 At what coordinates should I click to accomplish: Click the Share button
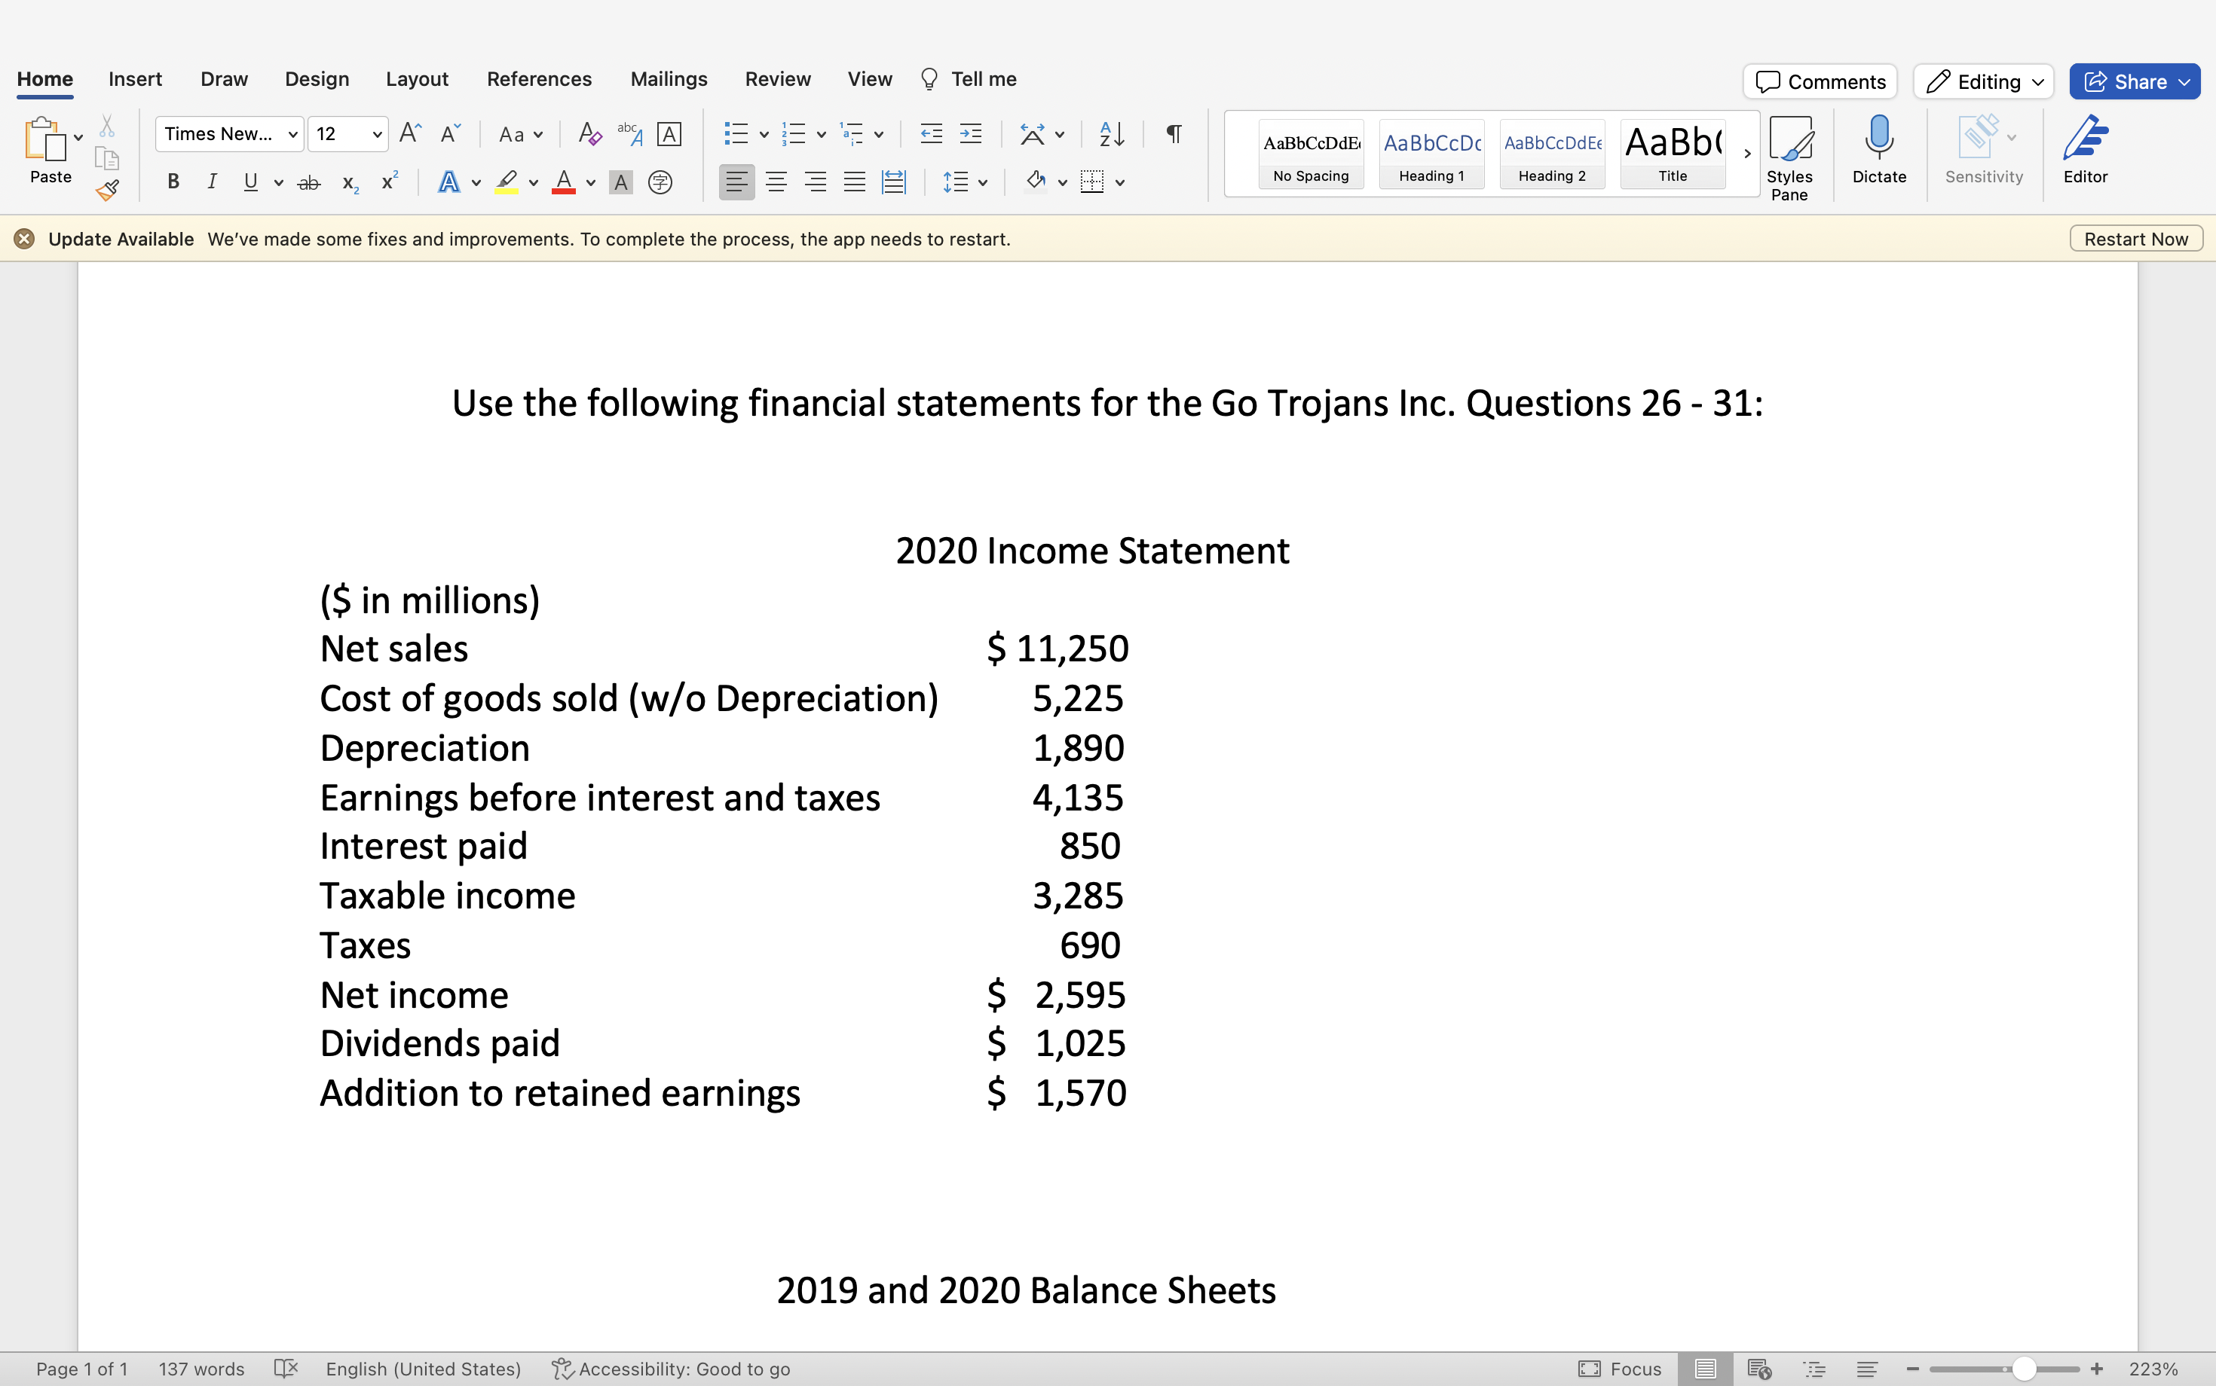point(2135,81)
